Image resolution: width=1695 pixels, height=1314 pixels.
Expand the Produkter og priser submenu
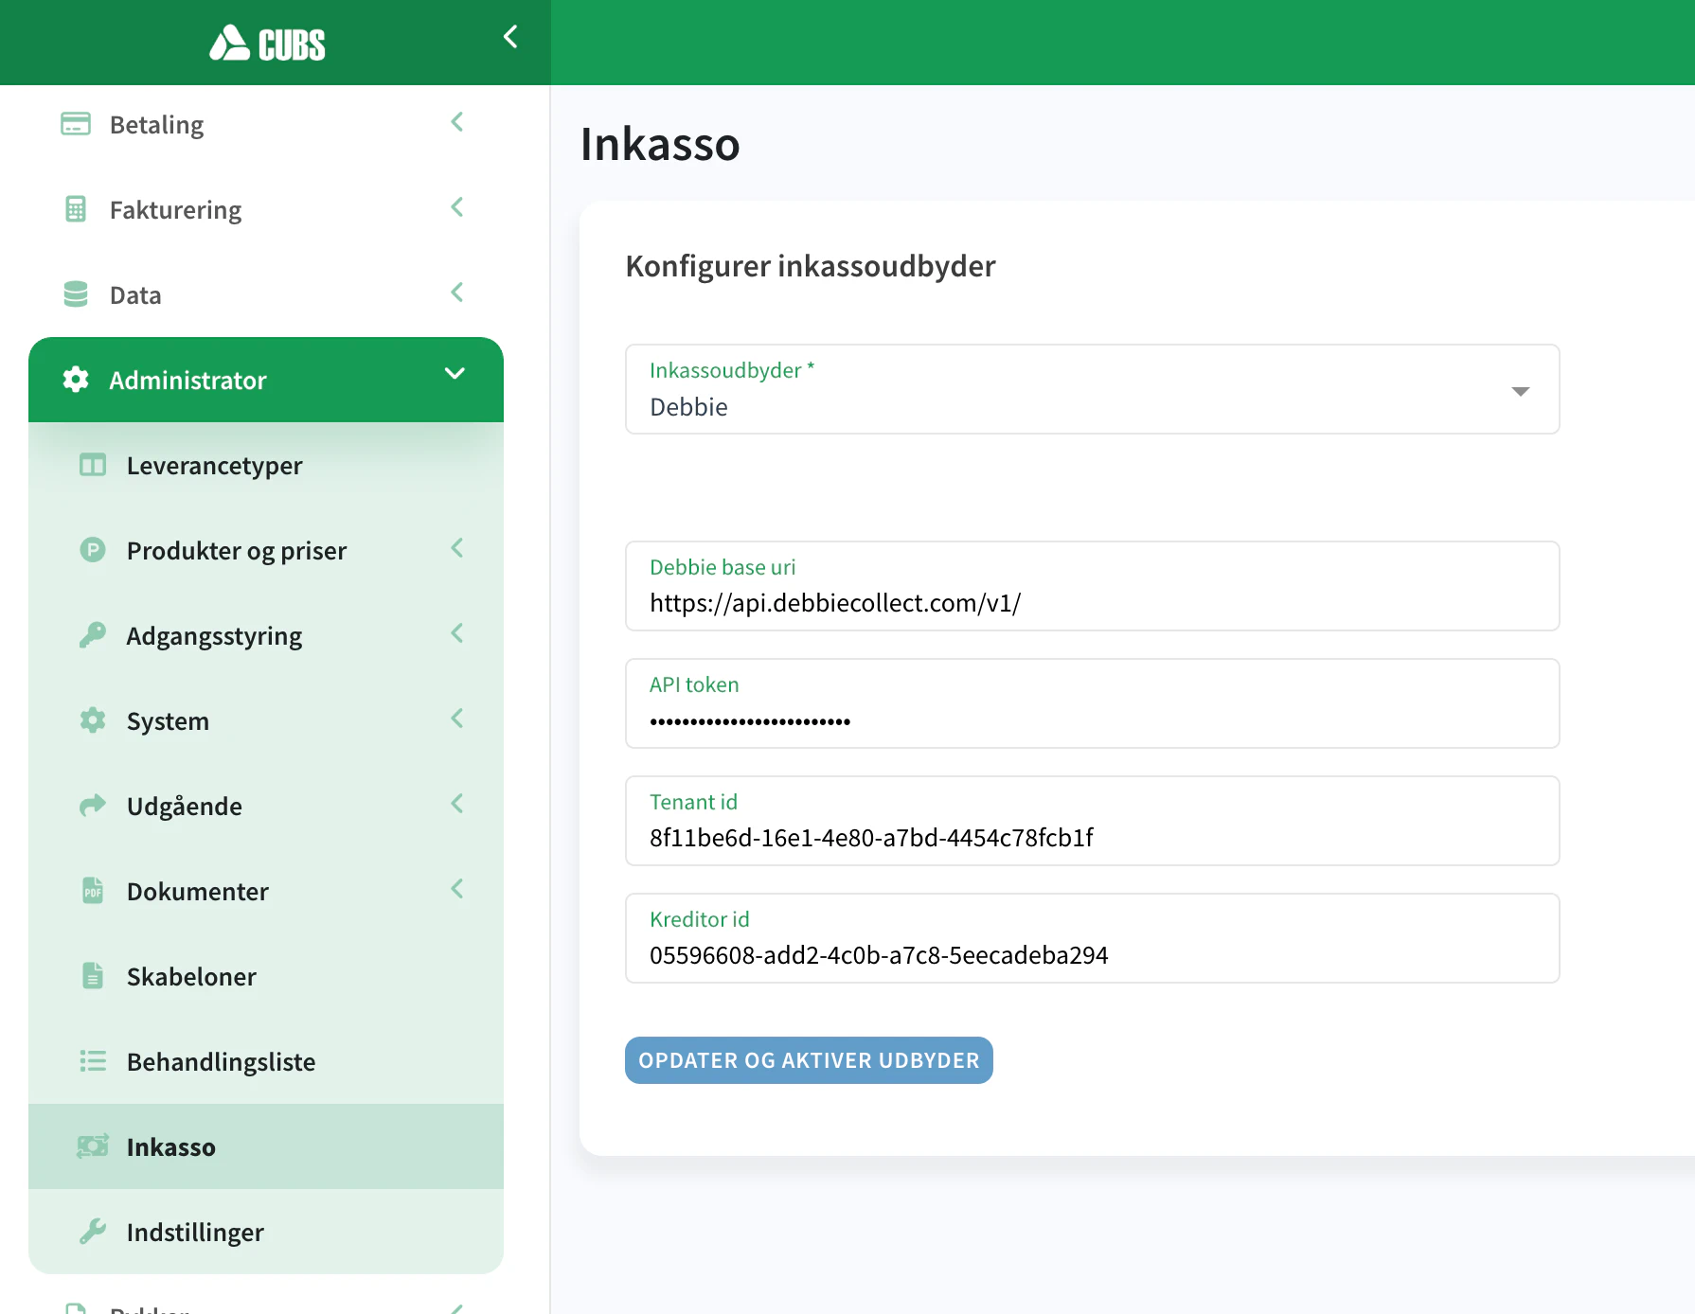tap(457, 549)
